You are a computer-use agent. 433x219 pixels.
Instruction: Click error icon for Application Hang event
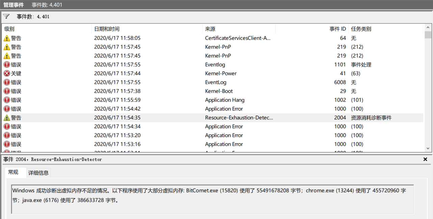click(7, 100)
